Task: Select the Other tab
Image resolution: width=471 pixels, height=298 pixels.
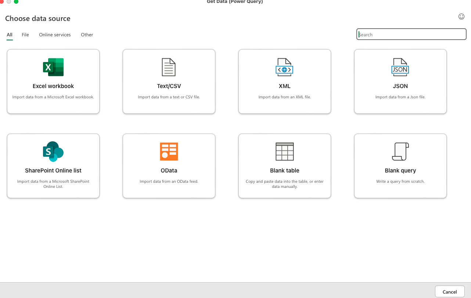Action: point(87,35)
